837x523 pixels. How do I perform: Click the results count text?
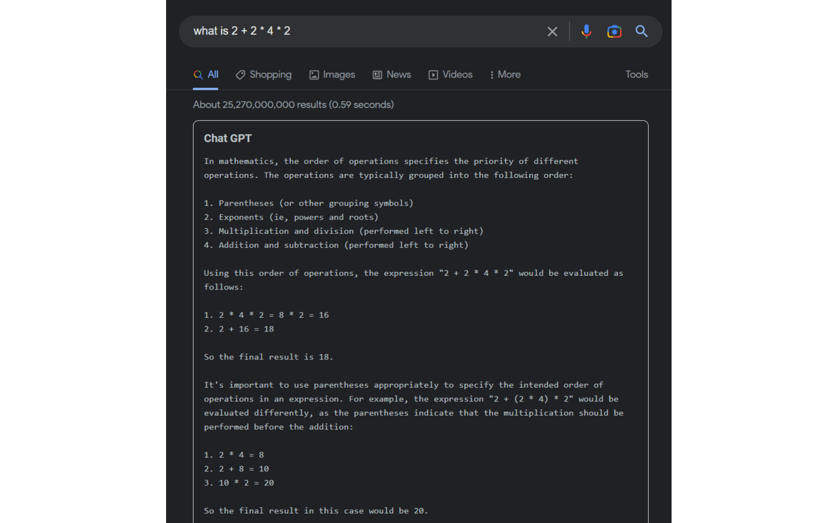[x=294, y=105]
